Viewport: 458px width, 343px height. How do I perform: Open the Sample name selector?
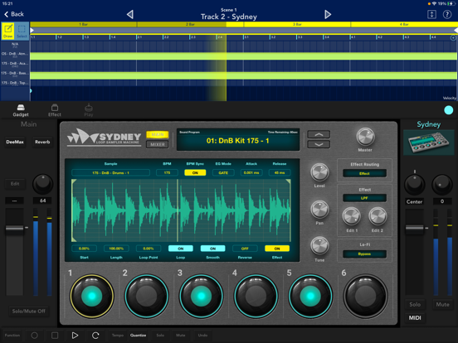pyautogui.click(x=110, y=172)
